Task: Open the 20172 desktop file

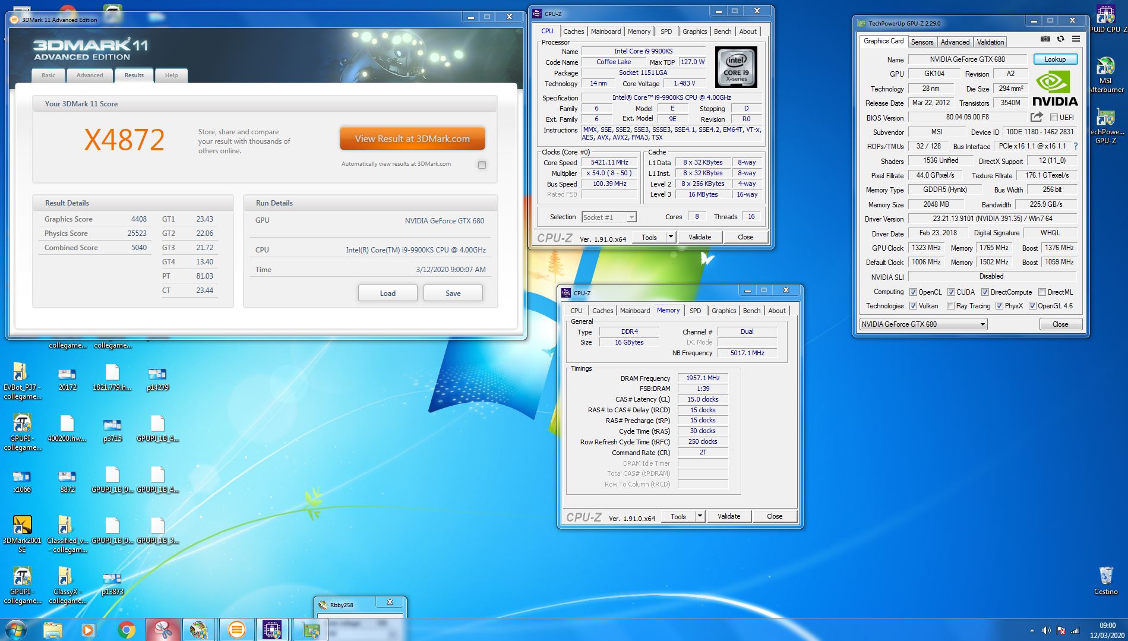Action: click(67, 378)
